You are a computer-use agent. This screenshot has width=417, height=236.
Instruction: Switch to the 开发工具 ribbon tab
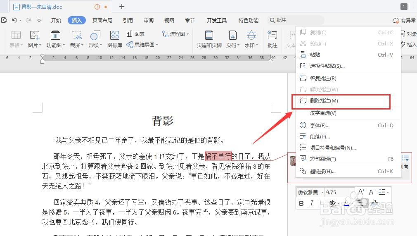point(217,20)
